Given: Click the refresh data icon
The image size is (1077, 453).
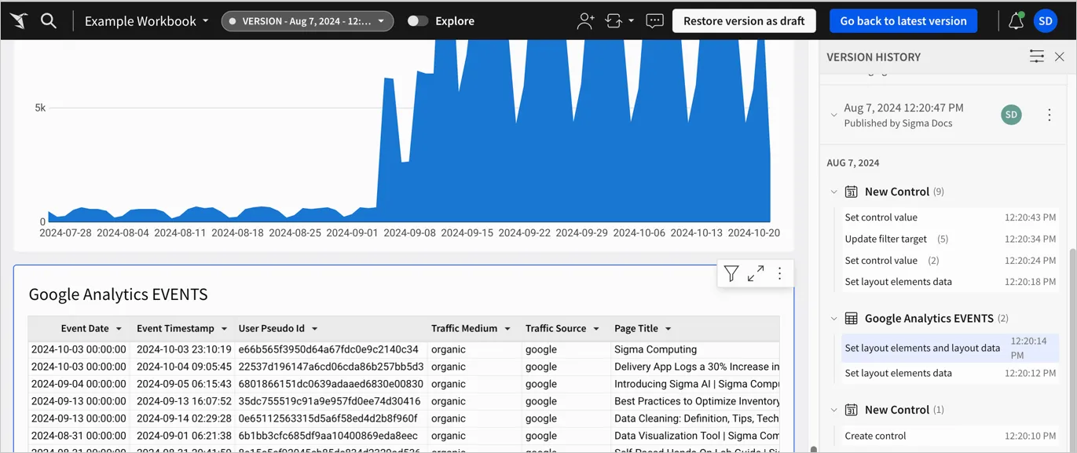Looking at the screenshot, I should click(614, 21).
